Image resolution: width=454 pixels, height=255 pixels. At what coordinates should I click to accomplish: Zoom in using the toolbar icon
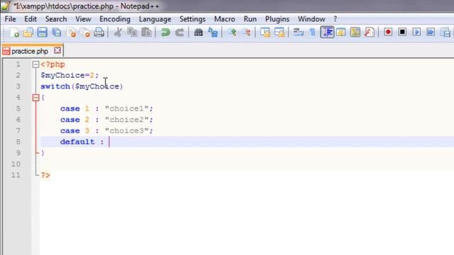pos(232,33)
